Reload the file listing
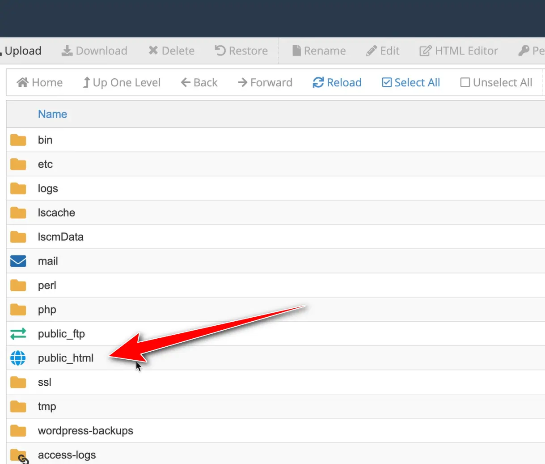The width and height of the screenshot is (545, 464). point(337,83)
